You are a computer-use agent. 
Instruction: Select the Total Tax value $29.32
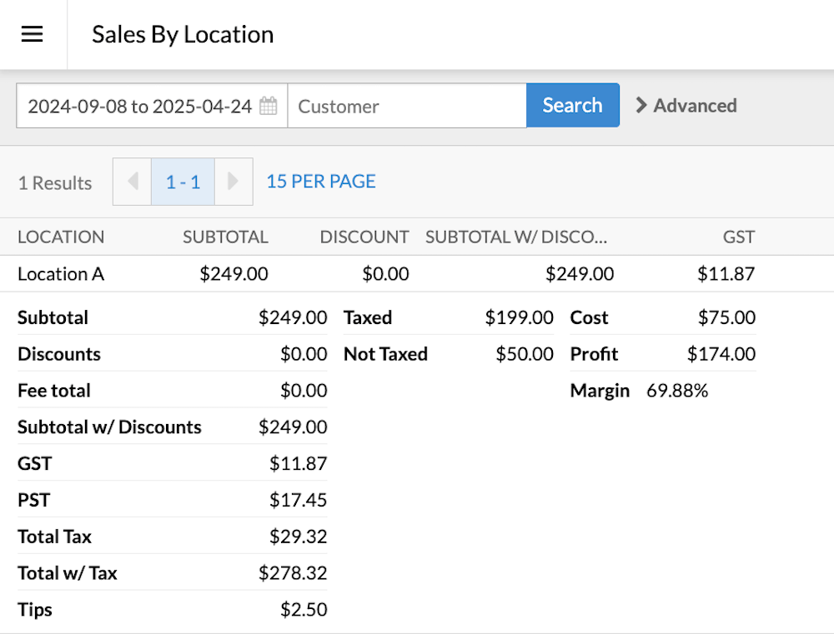(x=298, y=537)
